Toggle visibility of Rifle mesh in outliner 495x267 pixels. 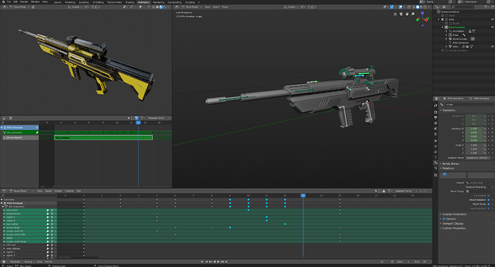pyautogui.click(x=492, y=47)
